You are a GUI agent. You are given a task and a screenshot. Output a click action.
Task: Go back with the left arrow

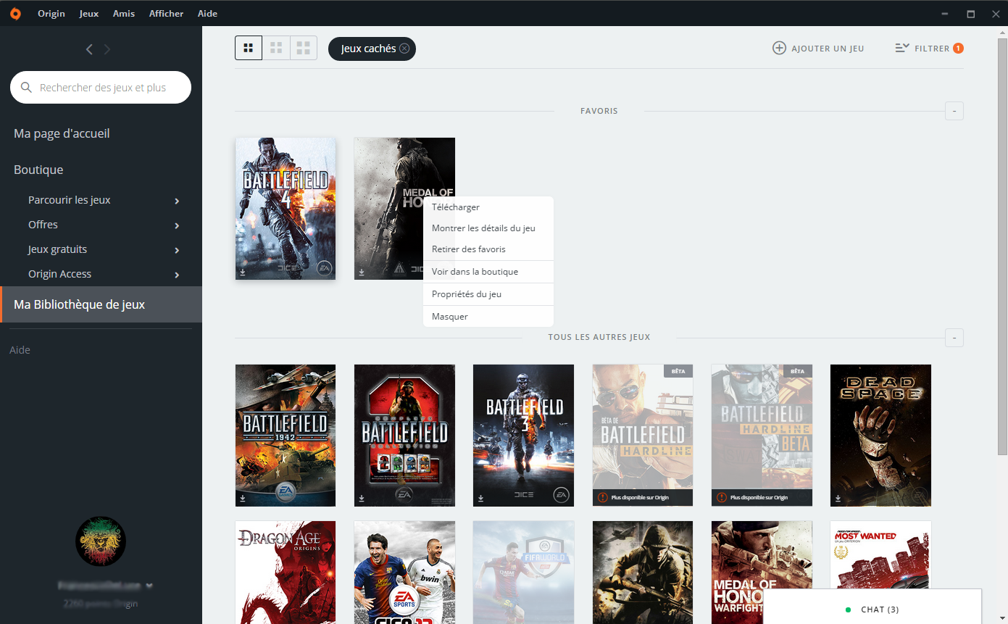coord(89,49)
